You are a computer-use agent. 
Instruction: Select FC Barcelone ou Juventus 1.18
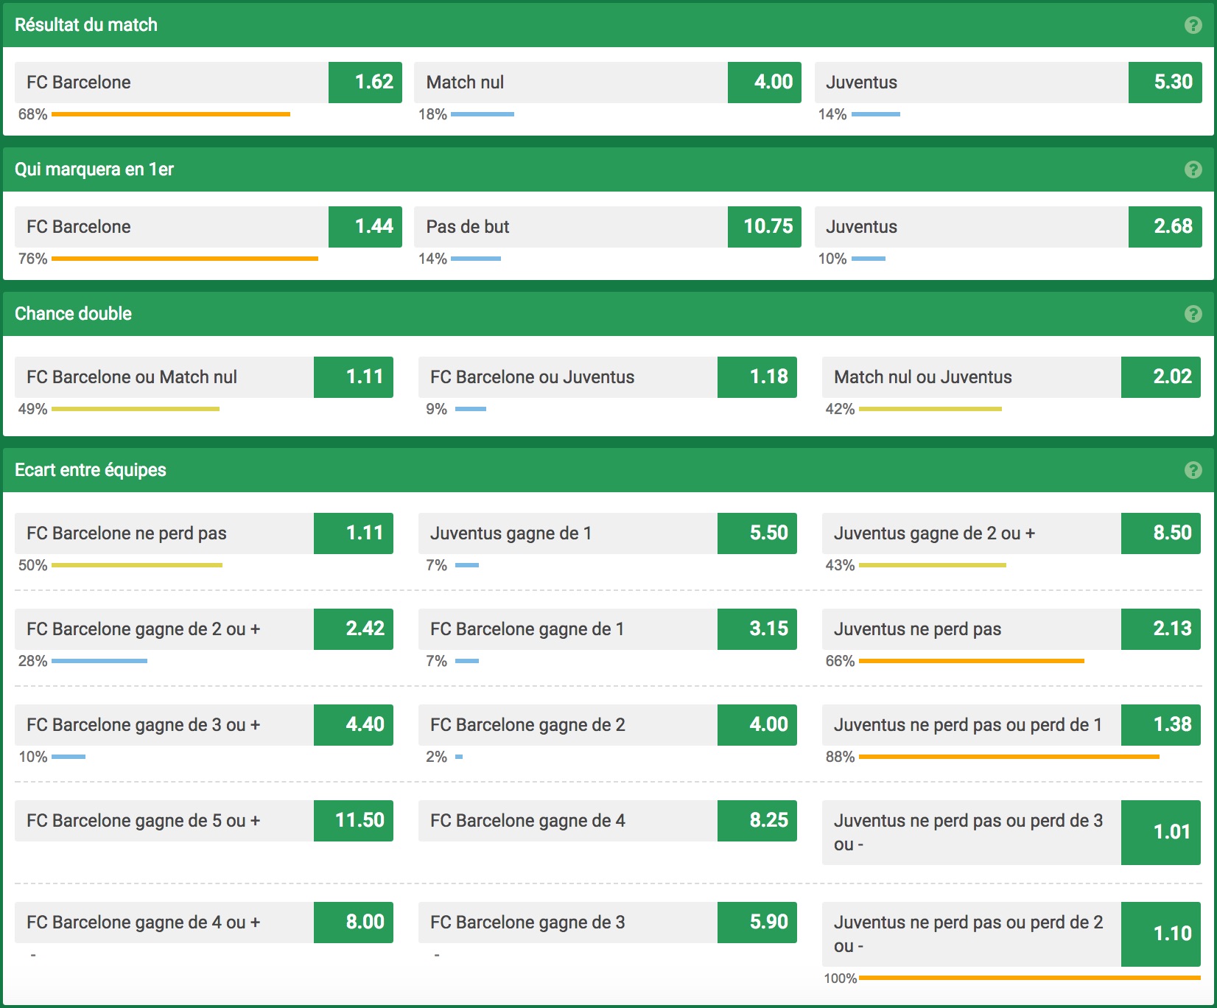(x=608, y=377)
